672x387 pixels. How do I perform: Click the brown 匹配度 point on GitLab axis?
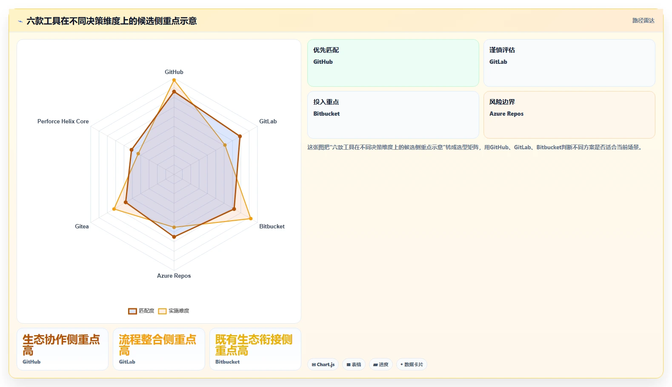point(240,137)
